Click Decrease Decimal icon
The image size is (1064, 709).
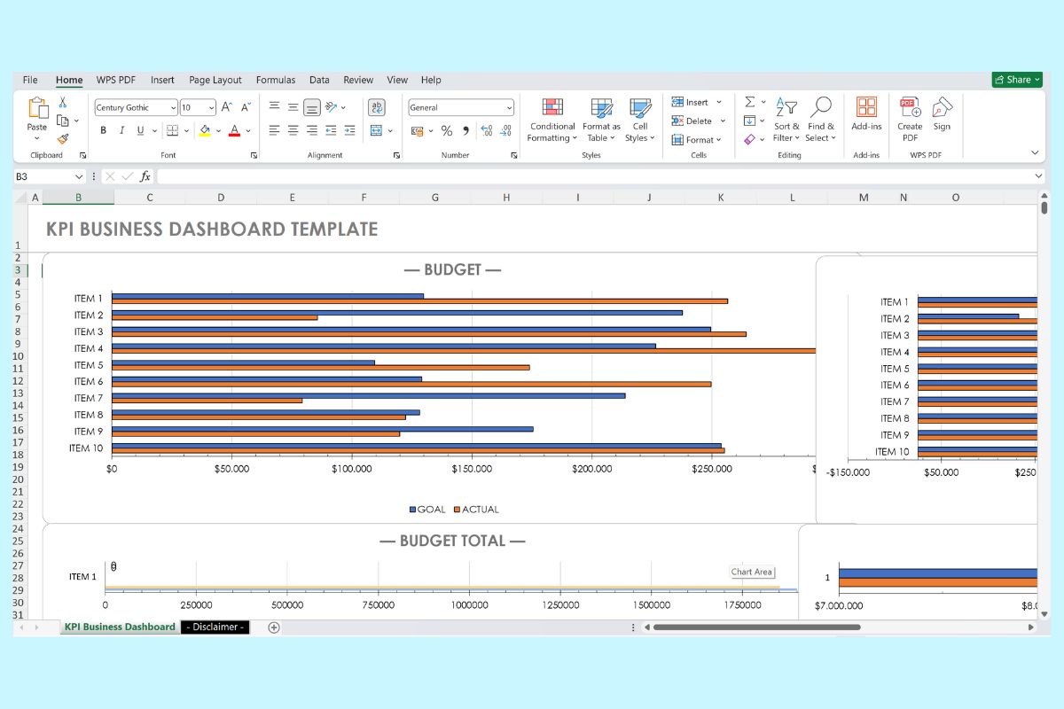point(505,130)
